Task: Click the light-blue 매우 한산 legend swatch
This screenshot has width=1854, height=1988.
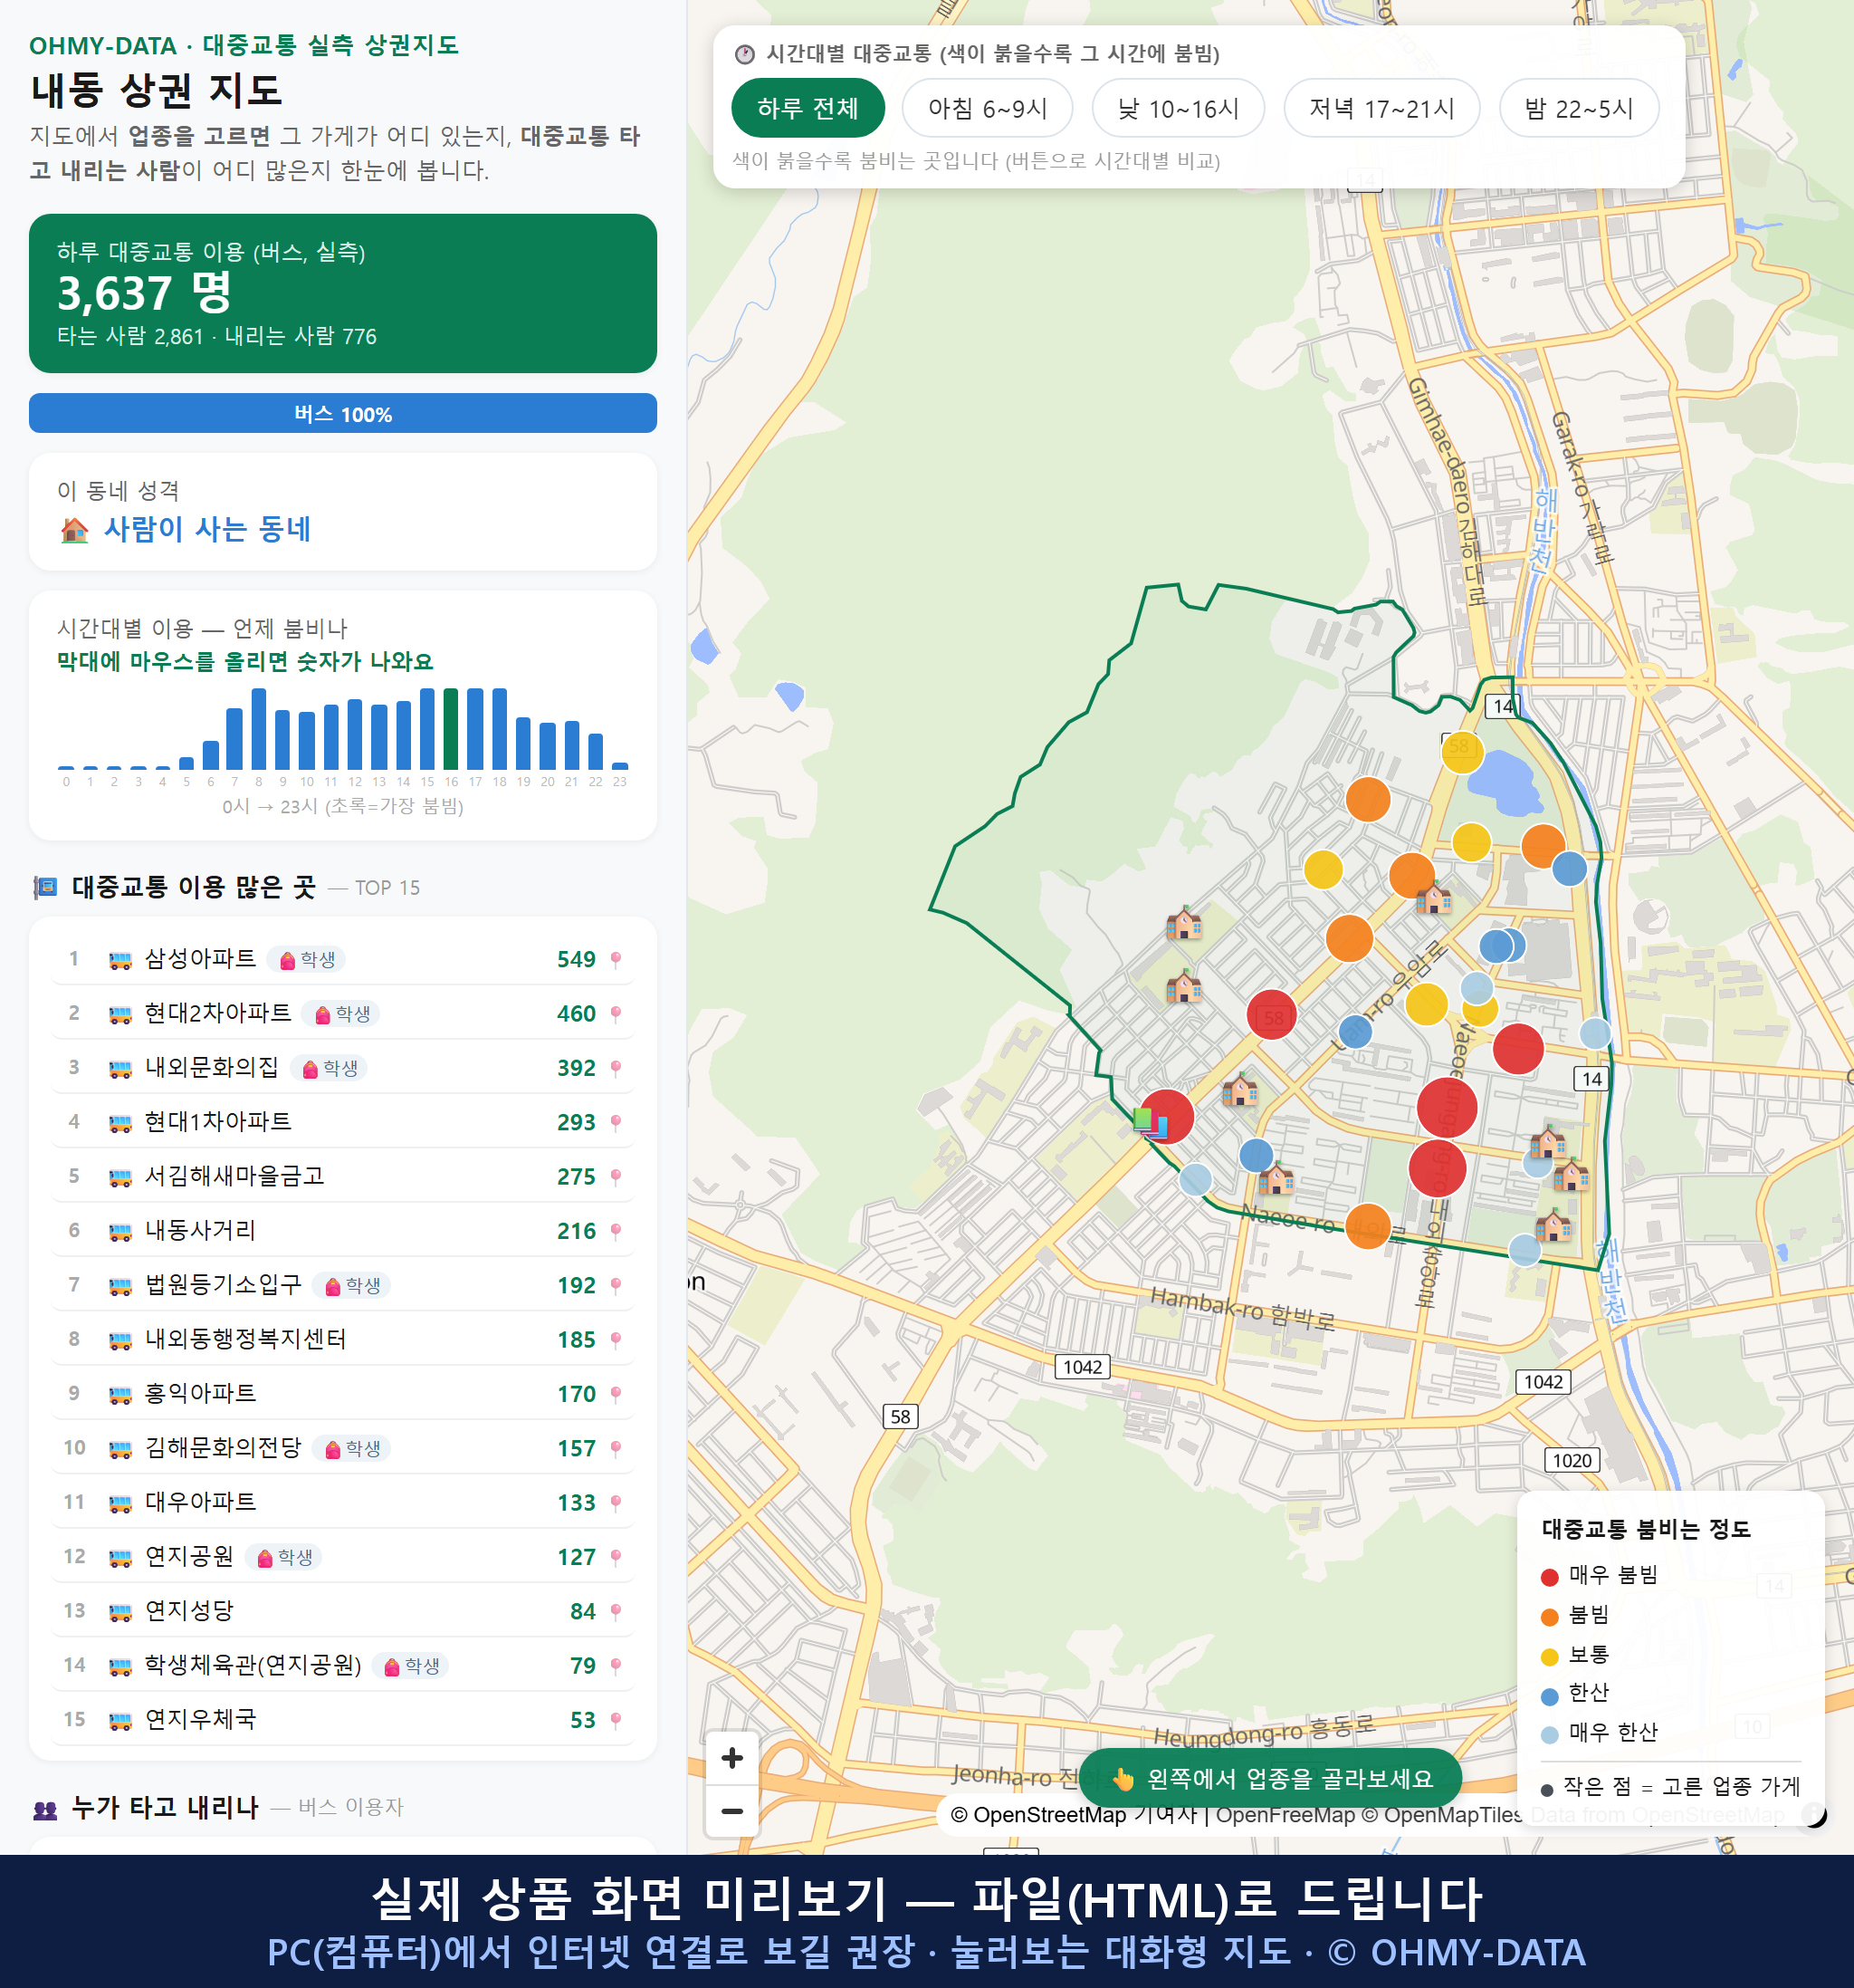Action: click(1549, 1735)
